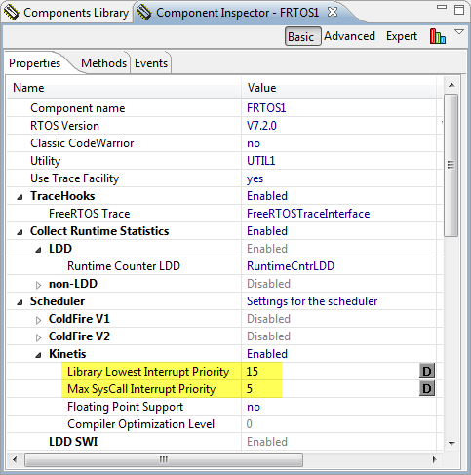The width and height of the screenshot is (471, 475).
Task: Click the Components Library tab icon
Action: [11, 13]
